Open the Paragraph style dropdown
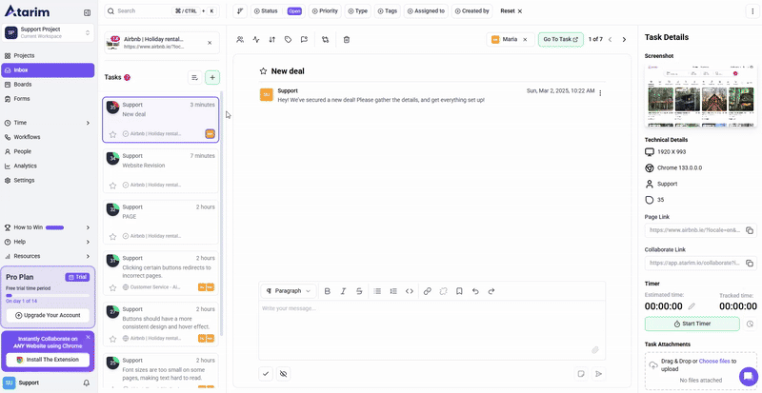The image size is (762, 393). point(289,291)
